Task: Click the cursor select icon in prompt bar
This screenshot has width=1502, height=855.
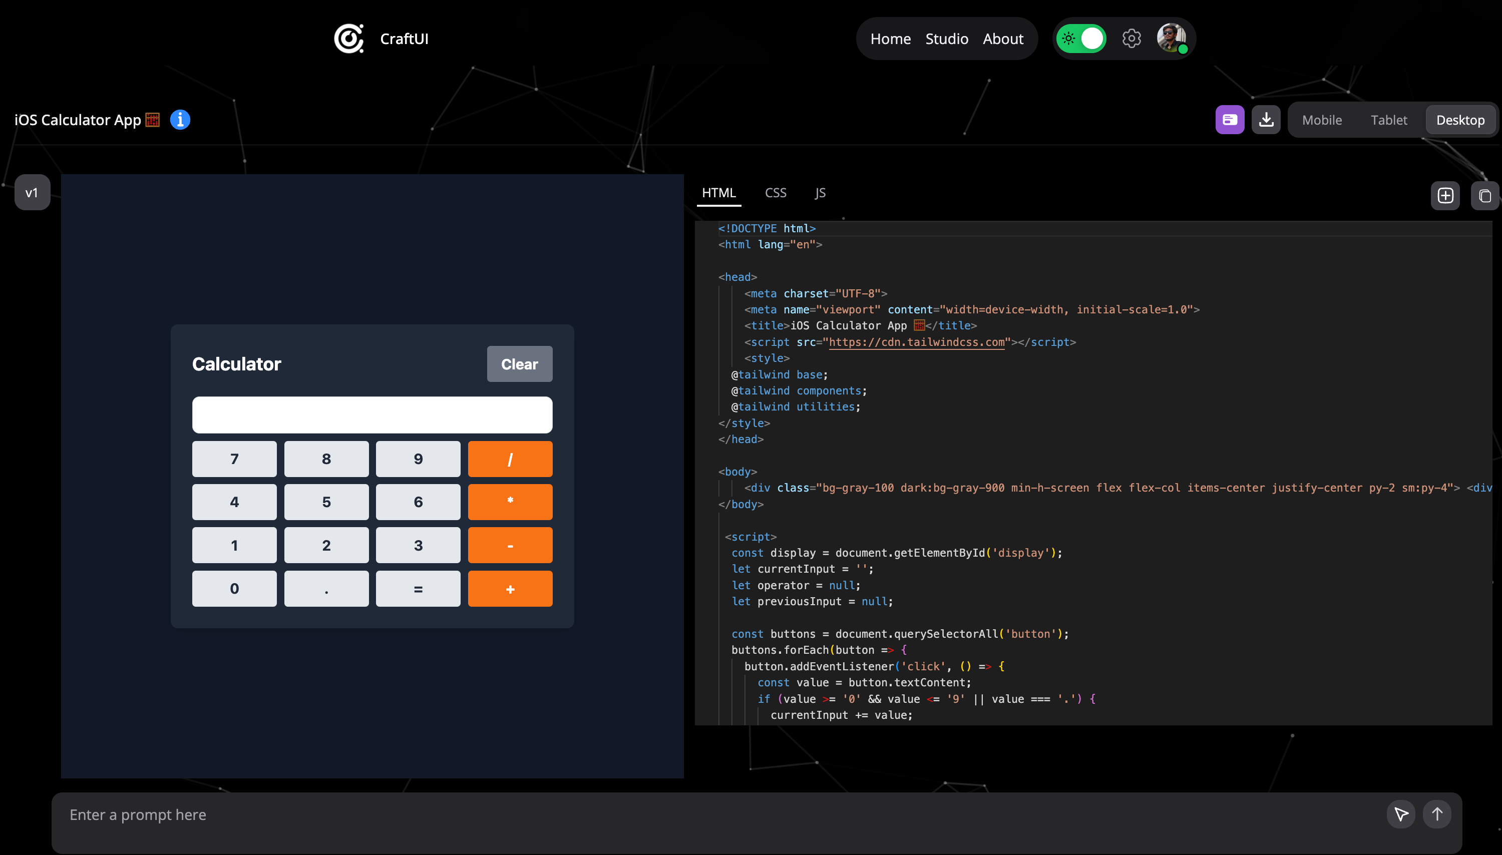Action: coord(1400,814)
